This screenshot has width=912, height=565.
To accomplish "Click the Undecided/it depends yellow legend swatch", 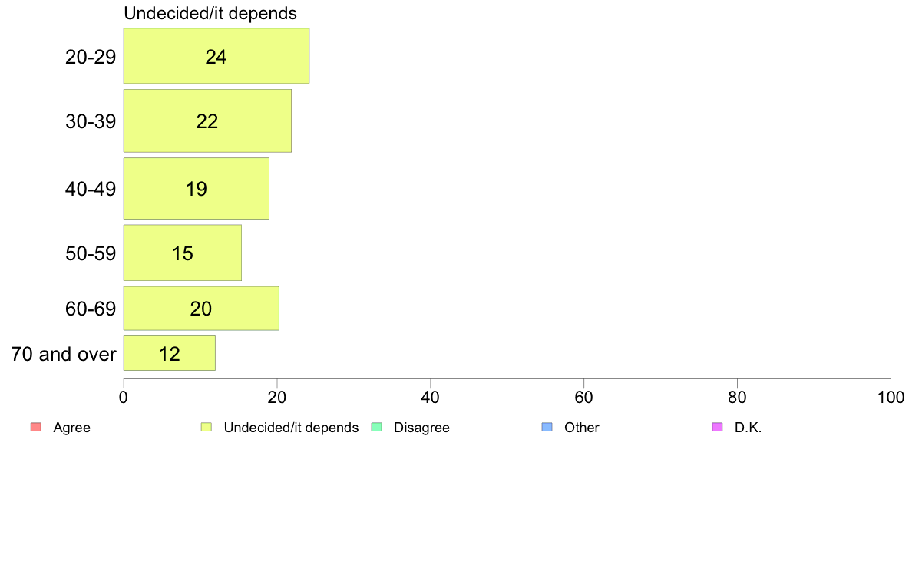I will tap(207, 427).
